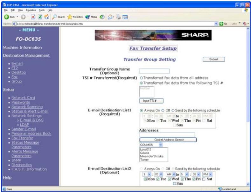Toggle Fri checkbox in List2 schedule

[x=194, y=179]
